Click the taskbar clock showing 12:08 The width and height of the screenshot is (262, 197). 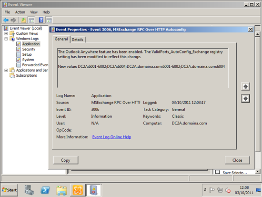coord(244,190)
